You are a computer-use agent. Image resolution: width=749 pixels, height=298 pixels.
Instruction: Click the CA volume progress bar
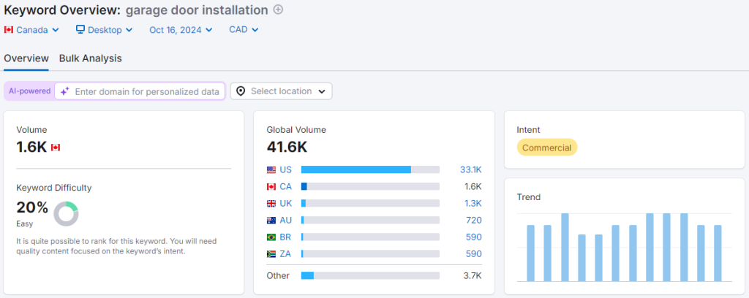[370, 186]
